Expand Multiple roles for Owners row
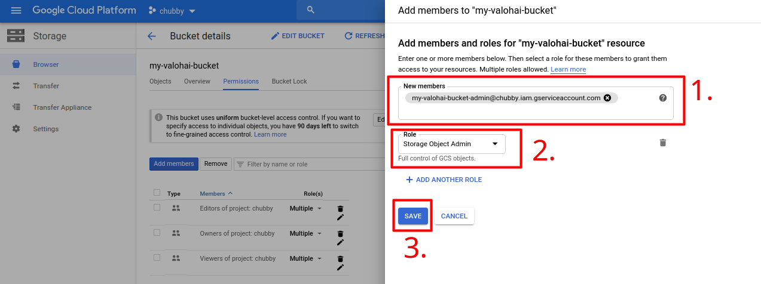 pyautogui.click(x=305, y=234)
